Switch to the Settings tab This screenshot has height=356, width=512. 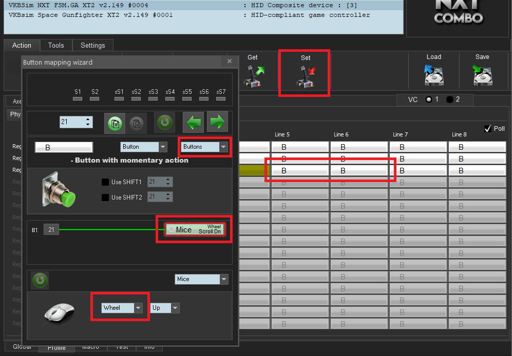(93, 45)
